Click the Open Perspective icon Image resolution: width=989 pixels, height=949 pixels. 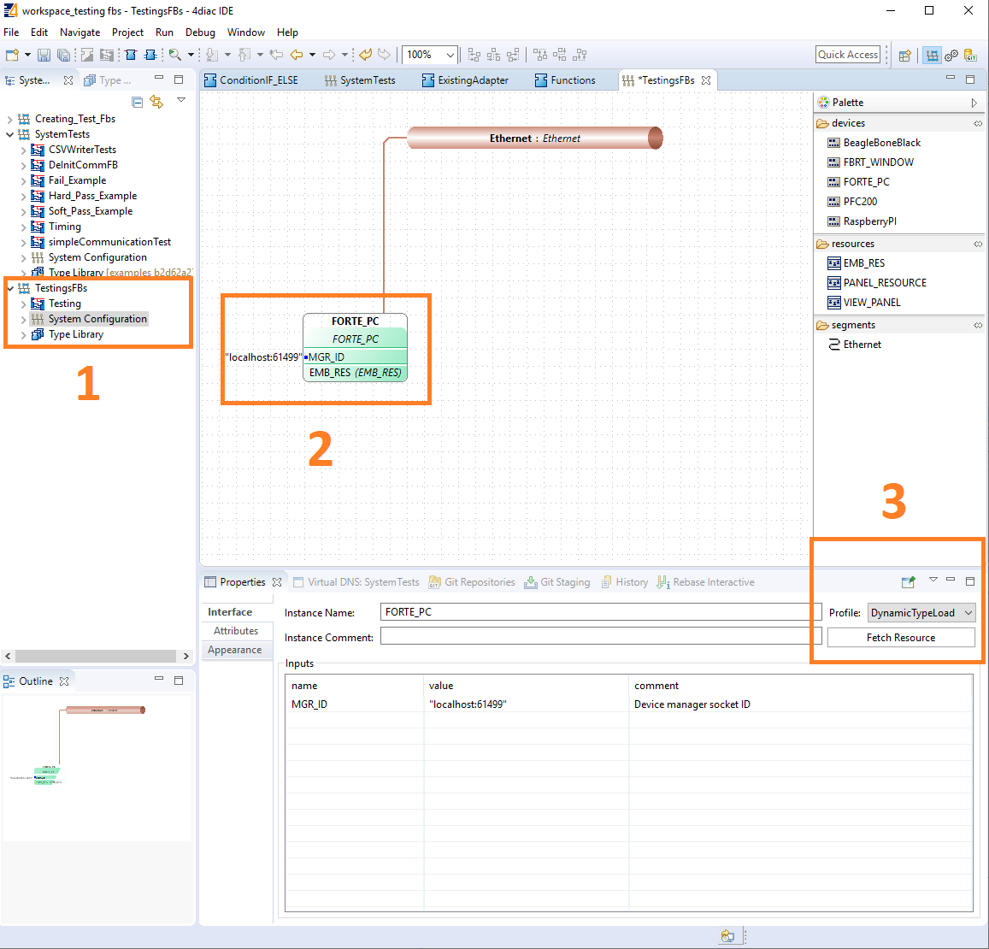(x=904, y=55)
